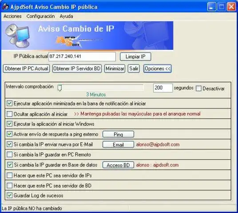The image size is (238, 213).
Task: Click the AjpdSoft app icon in title bar
Action: tap(5, 7)
